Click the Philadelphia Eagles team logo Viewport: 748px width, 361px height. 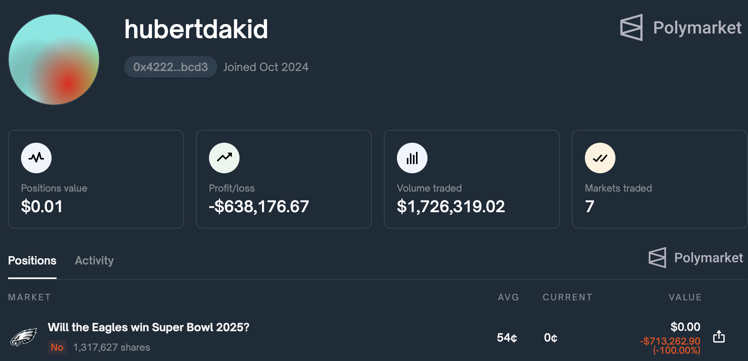click(24, 337)
